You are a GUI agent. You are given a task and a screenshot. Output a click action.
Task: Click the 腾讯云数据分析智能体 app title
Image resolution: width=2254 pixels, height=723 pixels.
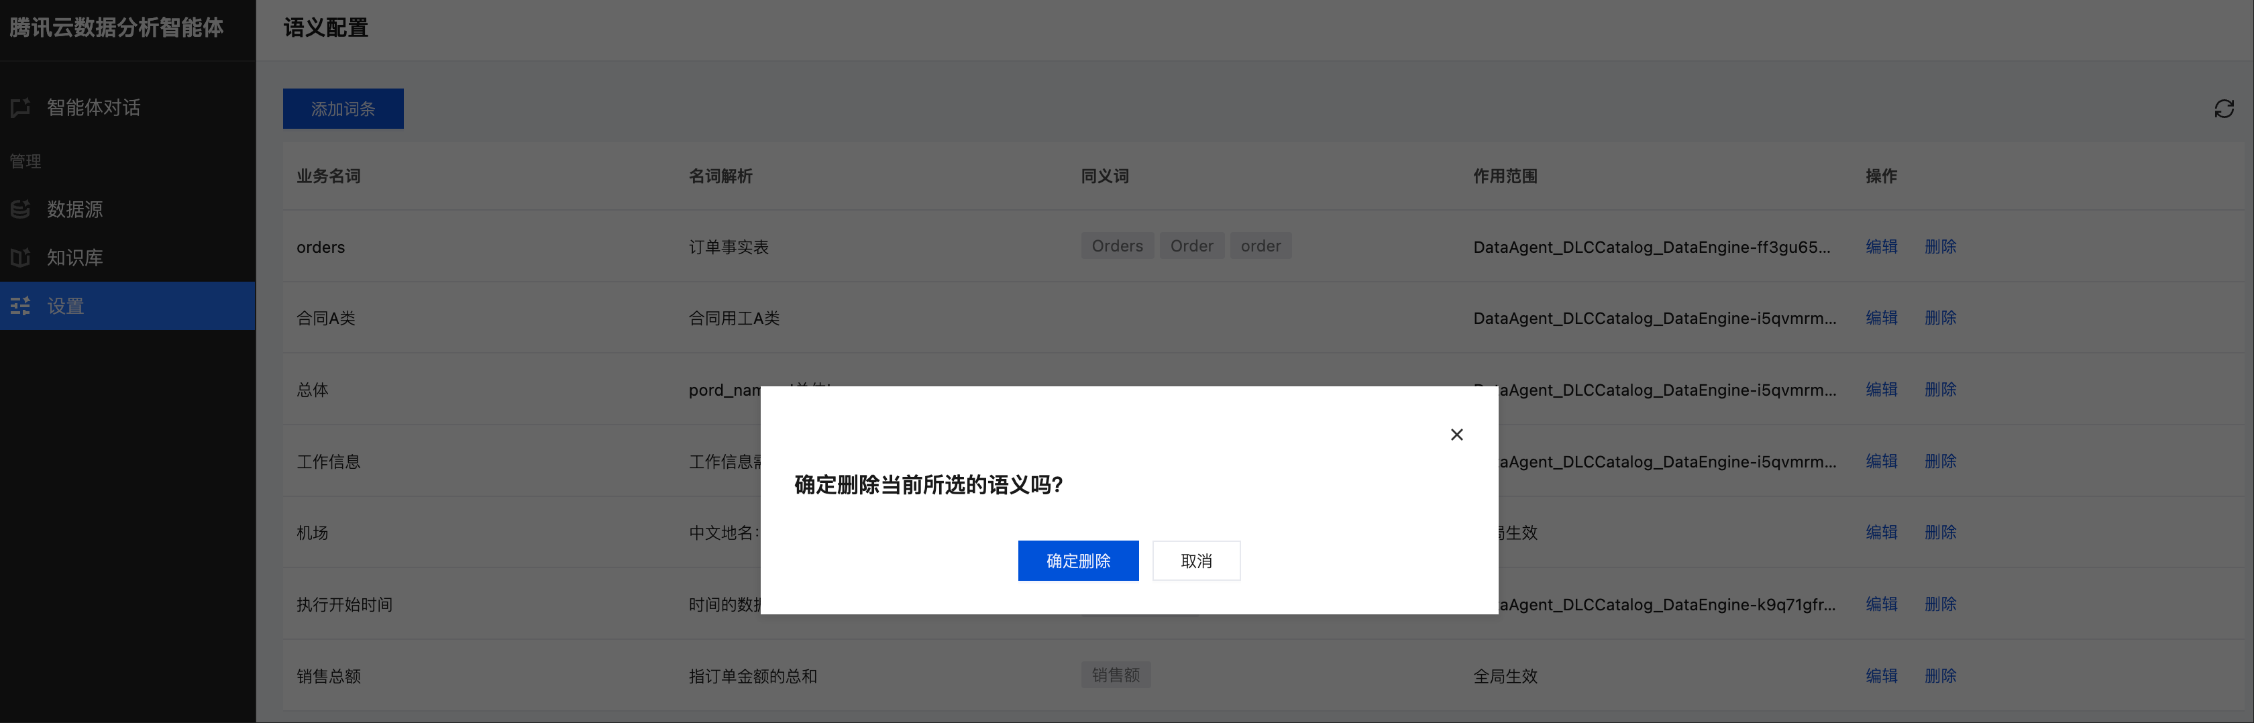click(x=116, y=28)
